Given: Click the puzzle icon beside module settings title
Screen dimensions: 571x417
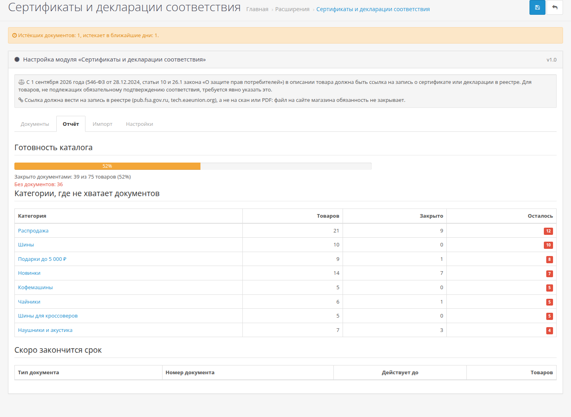Looking at the screenshot, I should click(17, 60).
